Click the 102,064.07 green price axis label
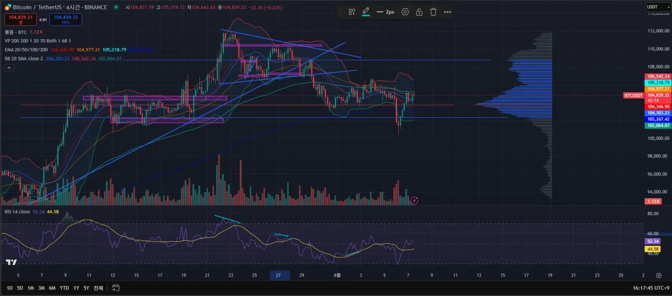This screenshot has height=296, width=672. (659, 126)
